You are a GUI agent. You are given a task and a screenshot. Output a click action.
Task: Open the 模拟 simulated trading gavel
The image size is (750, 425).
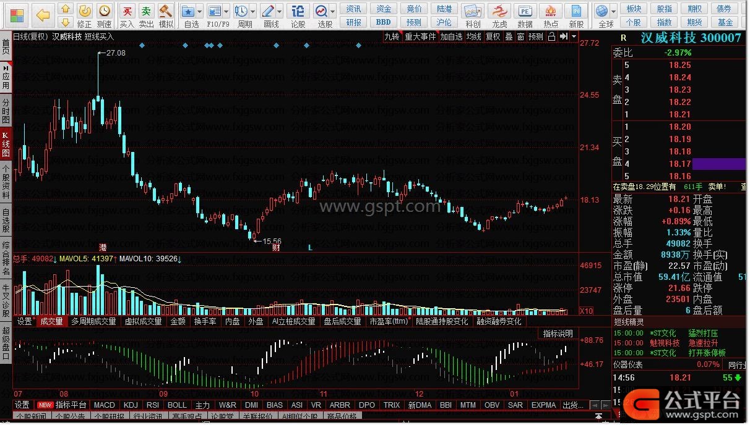click(166, 15)
